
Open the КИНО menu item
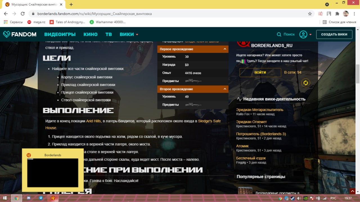[91, 34]
